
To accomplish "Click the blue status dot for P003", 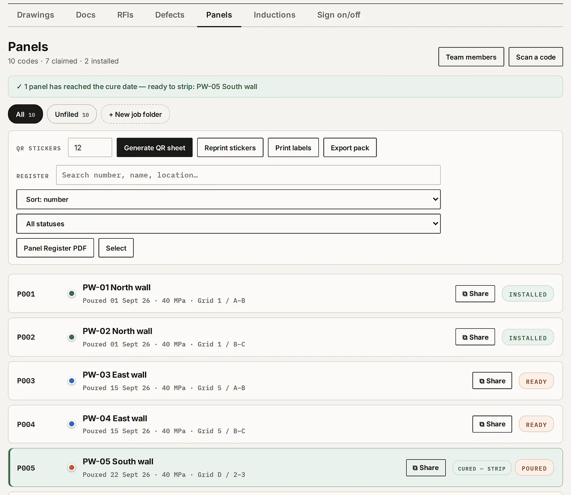I will [x=72, y=381].
